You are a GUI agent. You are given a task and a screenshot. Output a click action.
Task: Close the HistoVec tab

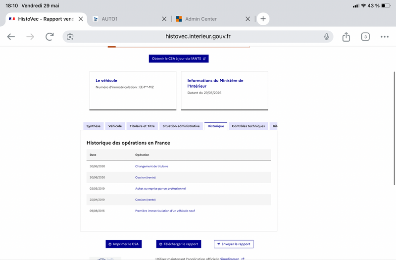[x=81, y=19]
